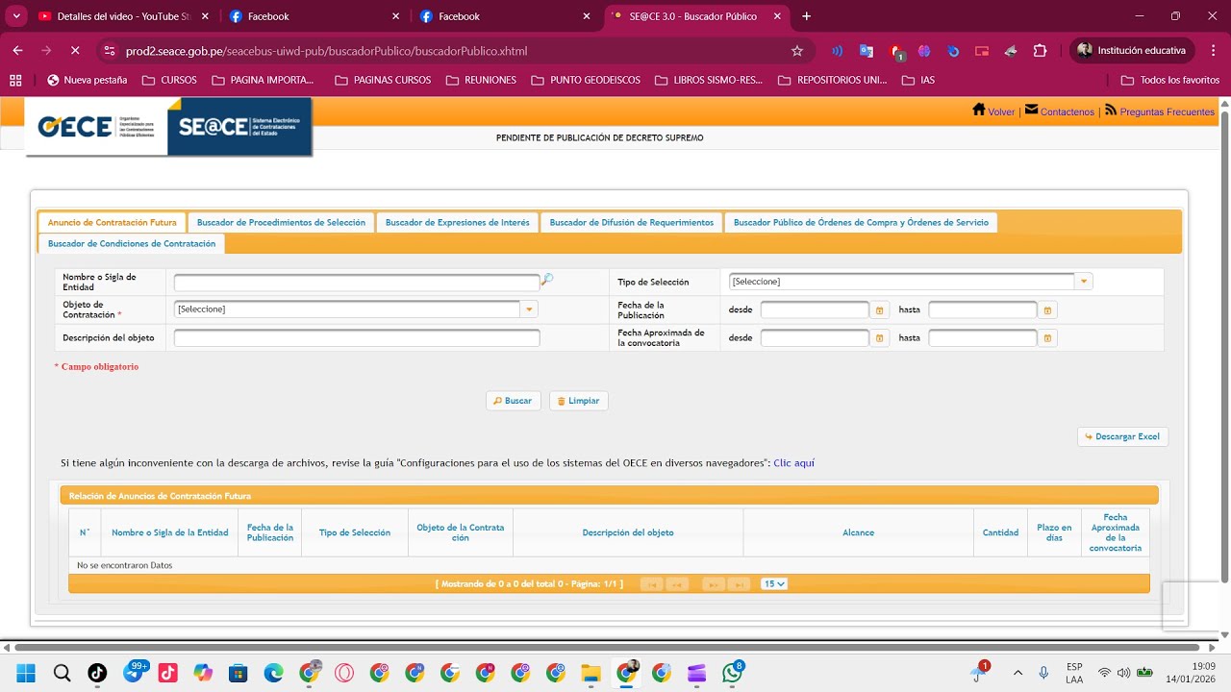
Task: Open Windows Start menu
Action: (x=26, y=673)
